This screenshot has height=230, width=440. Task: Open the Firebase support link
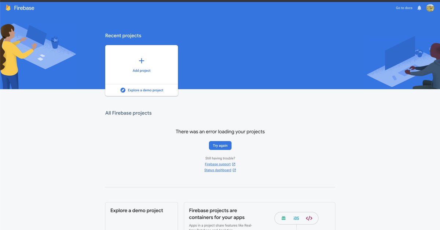click(218, 164)
